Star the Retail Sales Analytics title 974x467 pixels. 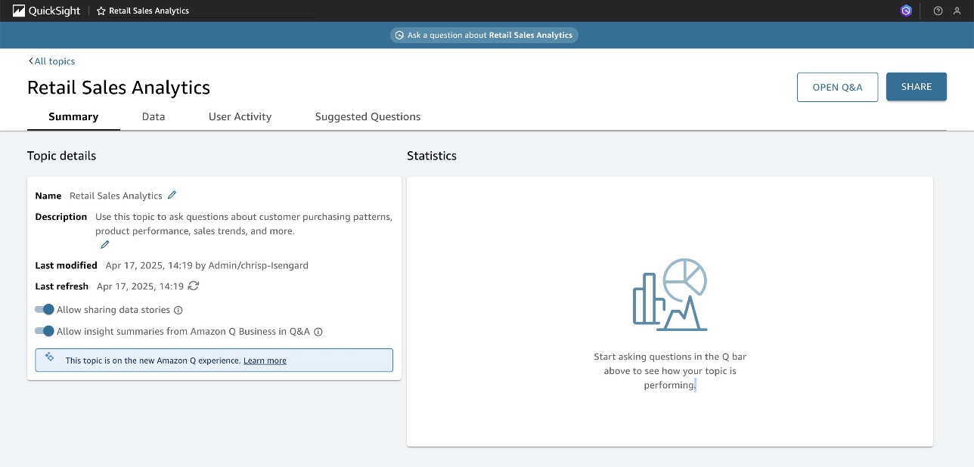pos(101,11)
